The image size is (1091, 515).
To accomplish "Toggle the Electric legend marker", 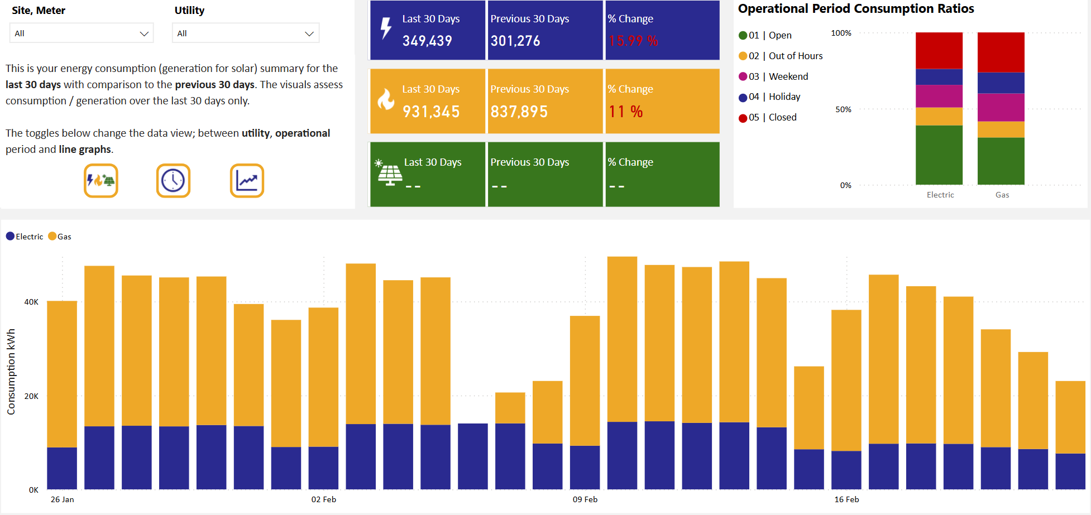I will pos(11,237).
